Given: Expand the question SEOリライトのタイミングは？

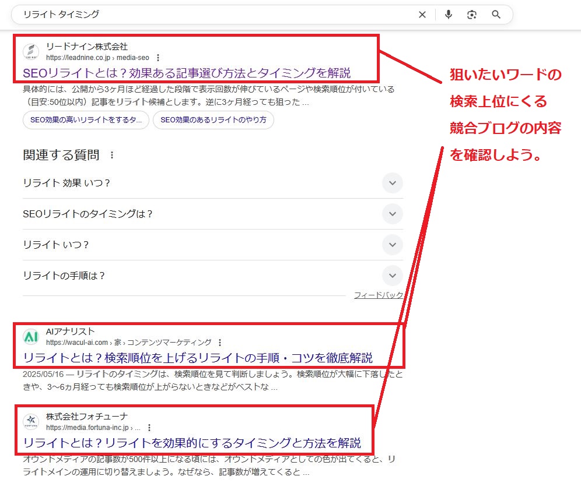Looking at the screenshot, I should click(393, 214).
